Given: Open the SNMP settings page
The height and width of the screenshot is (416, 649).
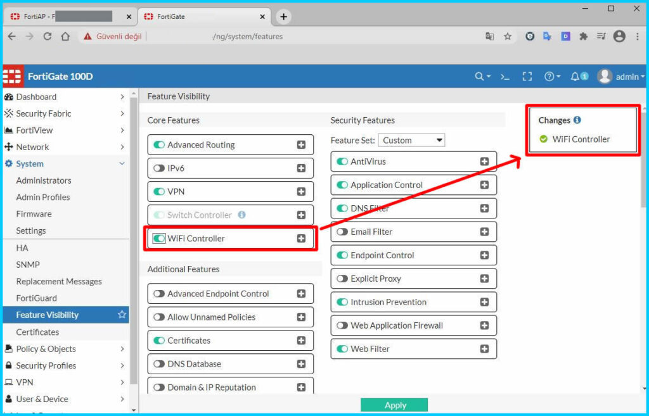Looking at the screenshot, I should point(28,265).
